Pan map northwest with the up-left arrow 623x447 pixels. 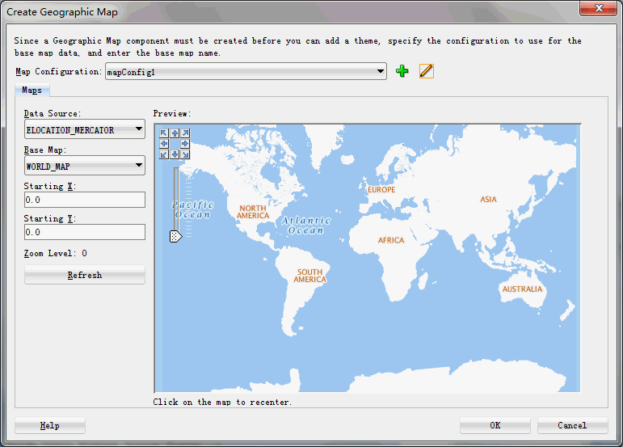click(x=164, y=133)
